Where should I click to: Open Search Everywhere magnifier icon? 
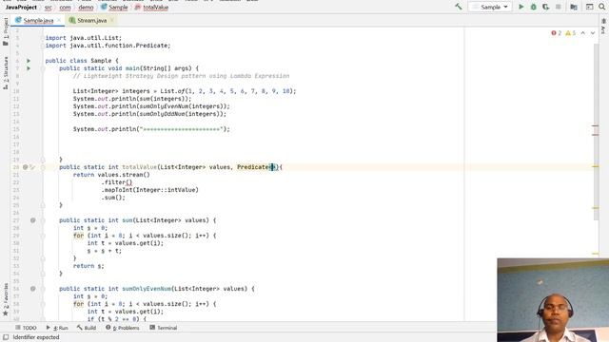[x=602, y=7]
